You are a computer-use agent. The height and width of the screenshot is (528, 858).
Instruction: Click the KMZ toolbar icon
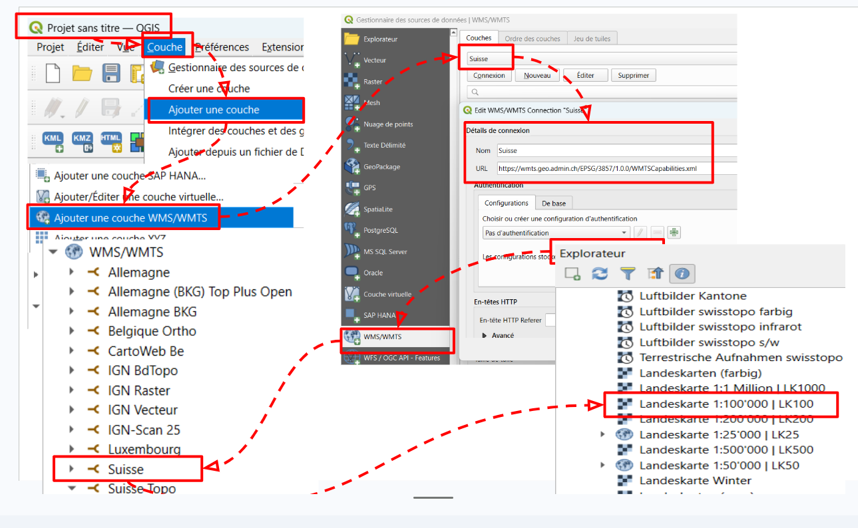coord(83,142)
